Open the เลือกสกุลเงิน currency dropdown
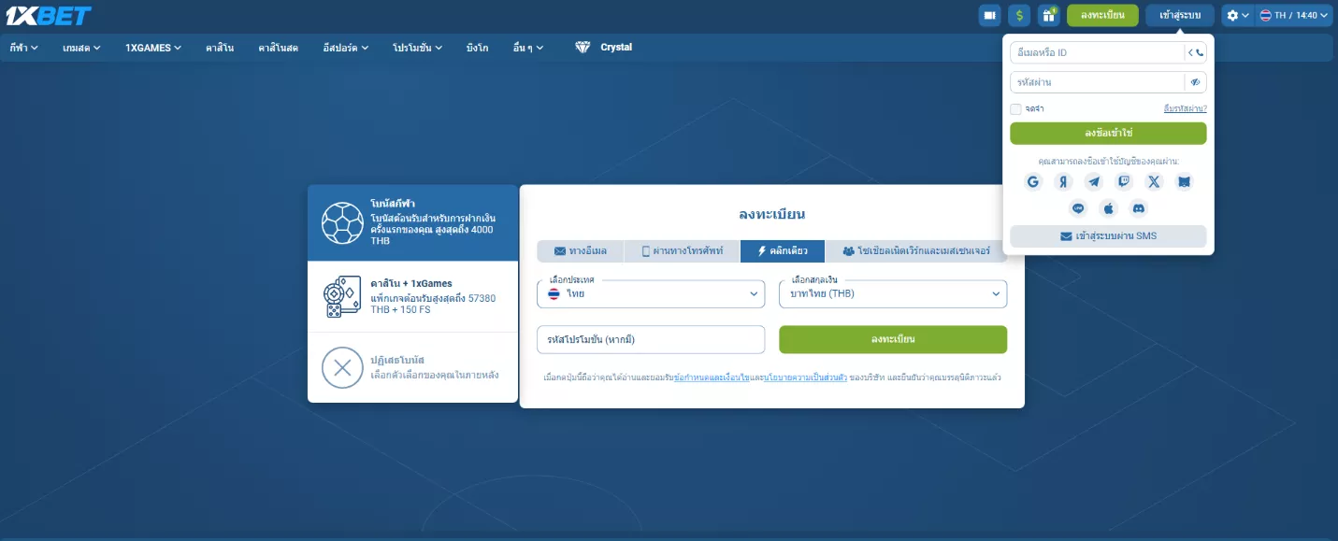Image resolution: width=1338 pixels, height=541 pixels. pyautogui.click(x=893, y=294)
